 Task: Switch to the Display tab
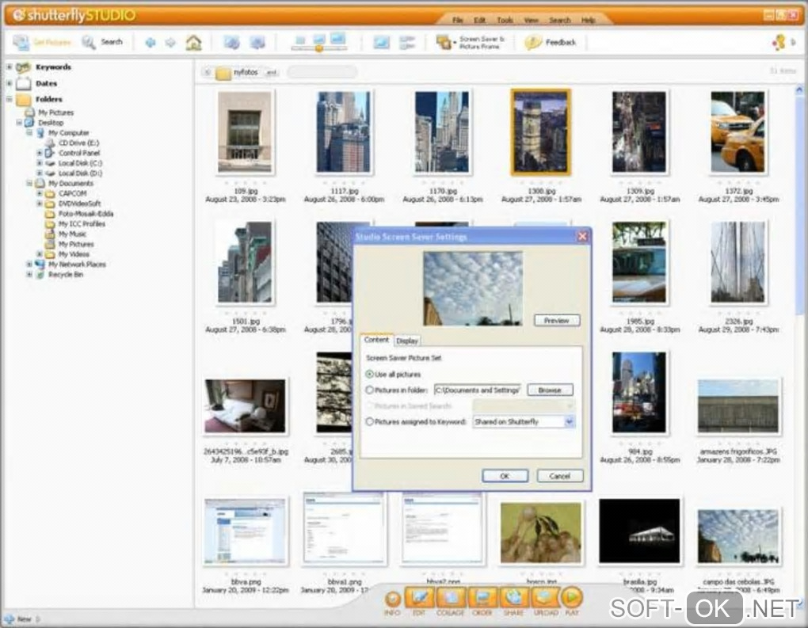(x=407, y=341)
